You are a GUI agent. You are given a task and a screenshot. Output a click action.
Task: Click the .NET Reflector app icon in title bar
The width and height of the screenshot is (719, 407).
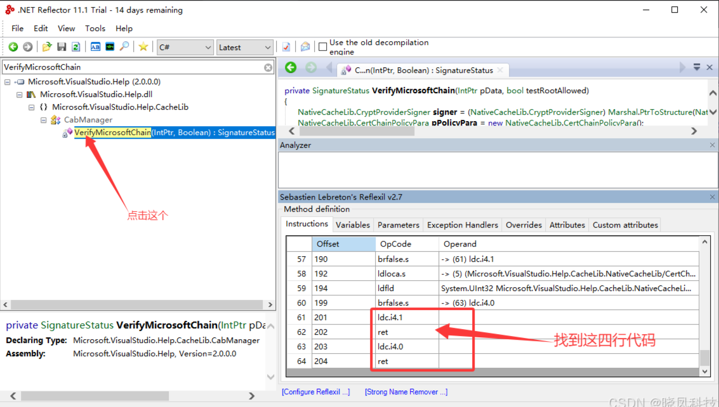pyautogui.click(x=9, y=10)
